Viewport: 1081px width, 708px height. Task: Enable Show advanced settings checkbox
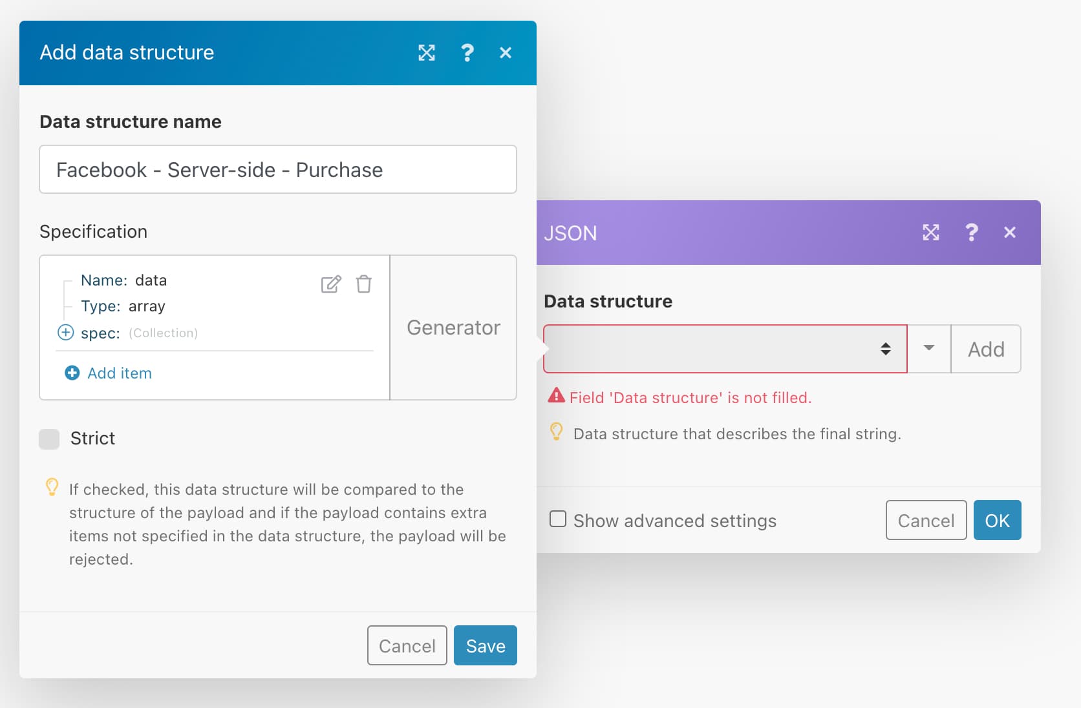pos(558,519)
